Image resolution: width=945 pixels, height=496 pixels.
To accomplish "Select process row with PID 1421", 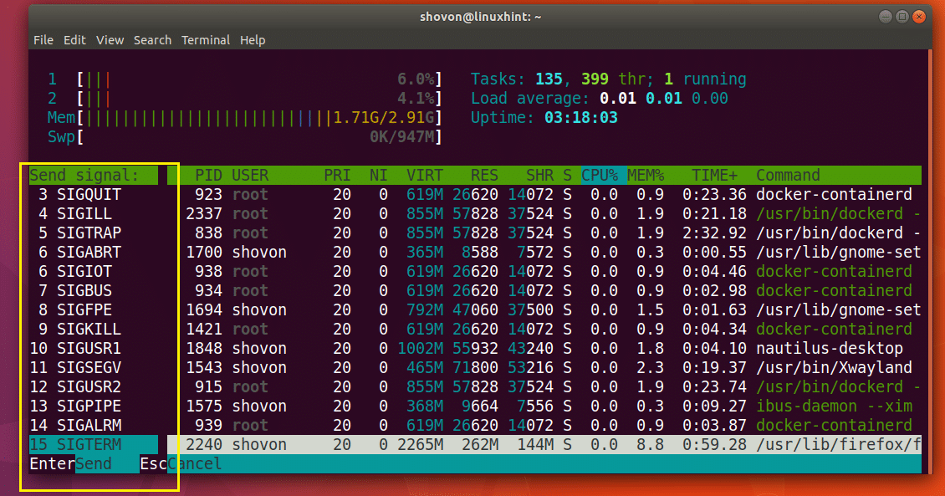I will coord(544,329).
